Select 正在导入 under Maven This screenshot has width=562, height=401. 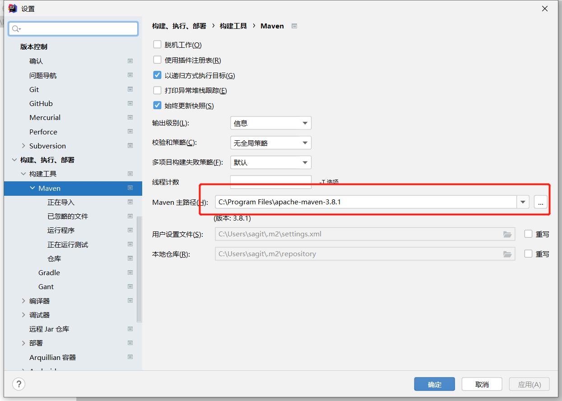pos(61,202)
